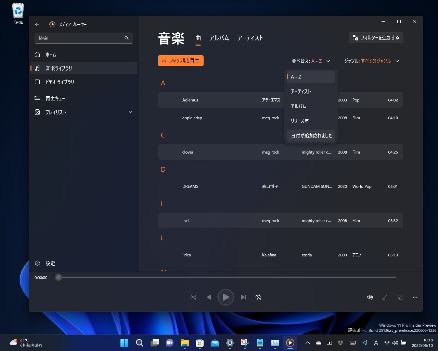The height and width of the screenshot is (351, 438).
Task: Expand the プレイリスト section chevron
Action: coord(130,112)
